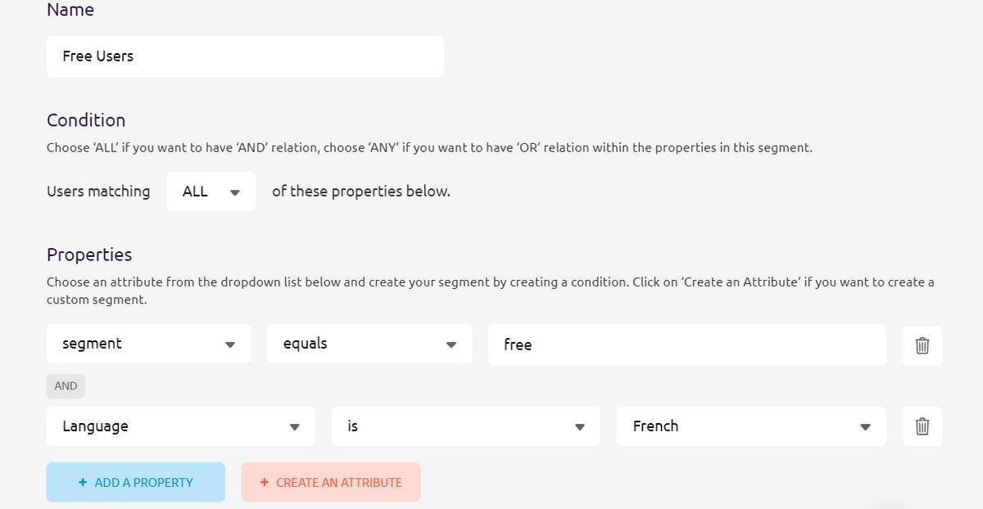Open the equals operator dropdown
Viewport: 983px width, 509px height.
tap(369, 344)
